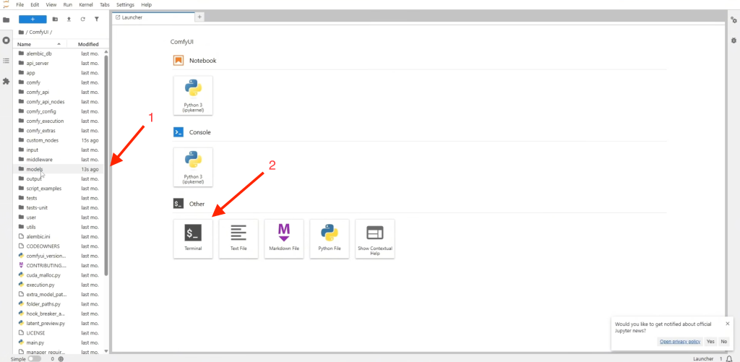Open the Settings menu
Viewport: 740px width, 362px height.
(x=126, y=4)
